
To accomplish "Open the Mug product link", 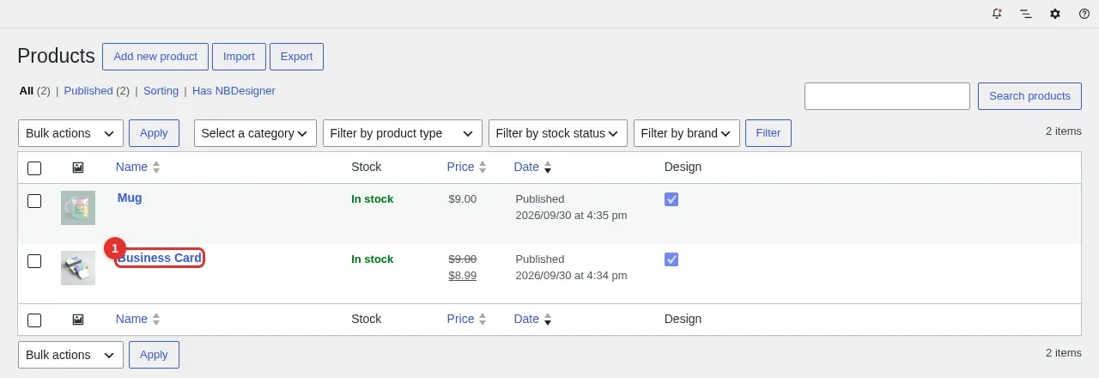I will (x=130, y=198).
